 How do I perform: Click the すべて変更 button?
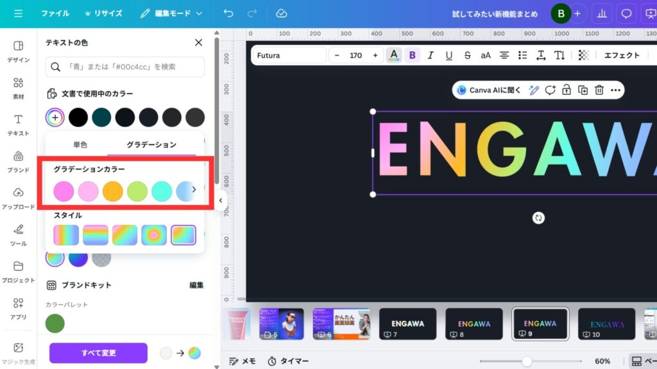click(98, 353)
